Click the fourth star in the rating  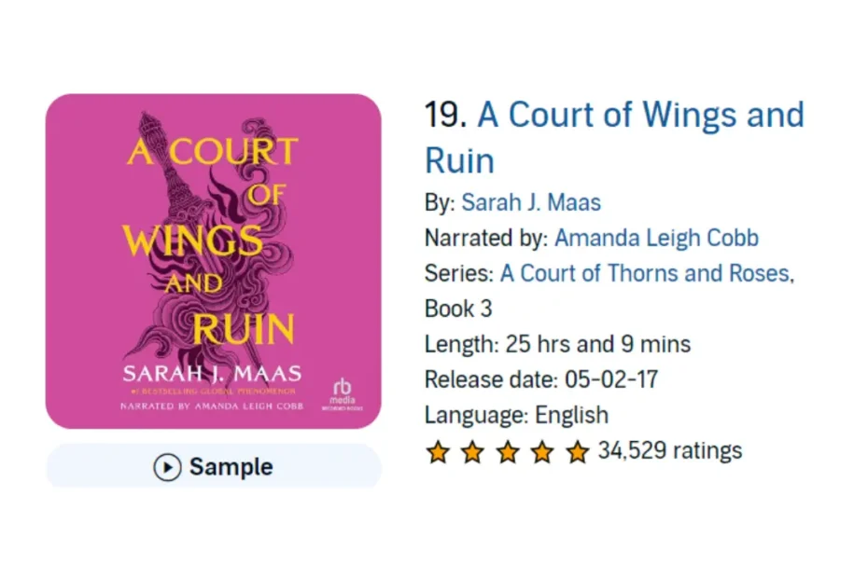[541, 451]
